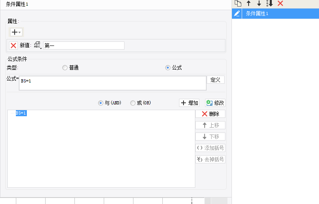Open the ABC value type dropdown
The width and height of the screenshot is (319, 204).
tap(37, 46)
